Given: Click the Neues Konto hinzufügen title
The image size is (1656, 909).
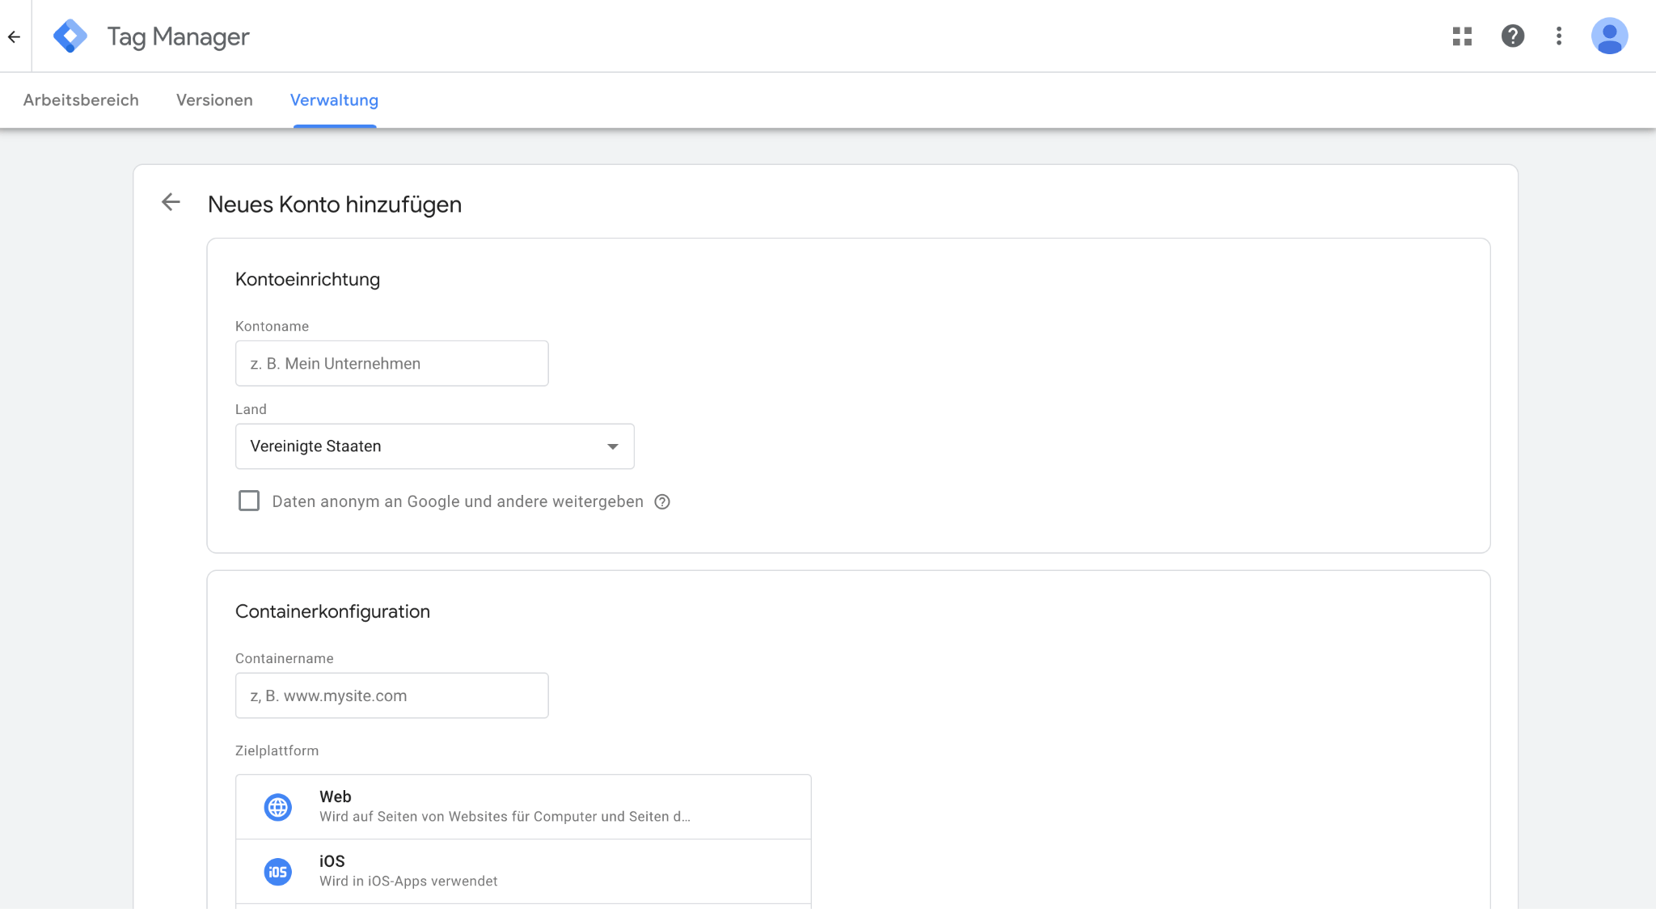Looking at the screenshot, I should pyautogui.click(x=335, y=205).
